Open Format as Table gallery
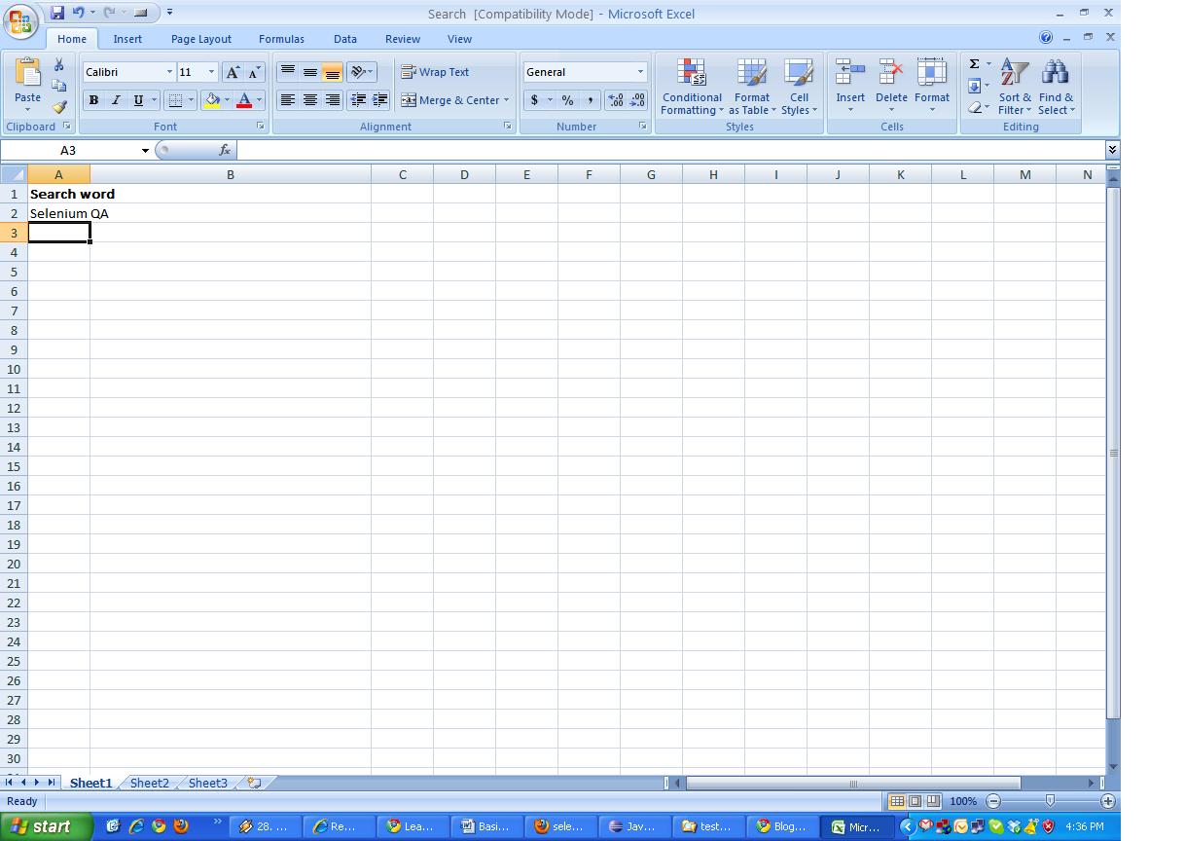Image resolution: width=1185 pixels, height=841 pixels. coord(752,88)
